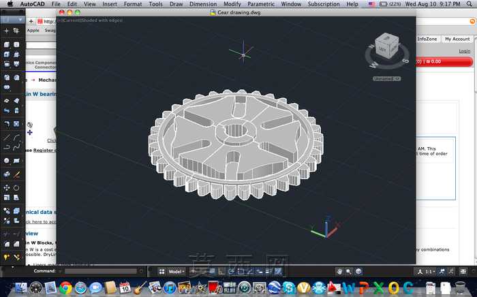
Task: Select the Circle tool in the tool palette
Action: pos(7,161)
